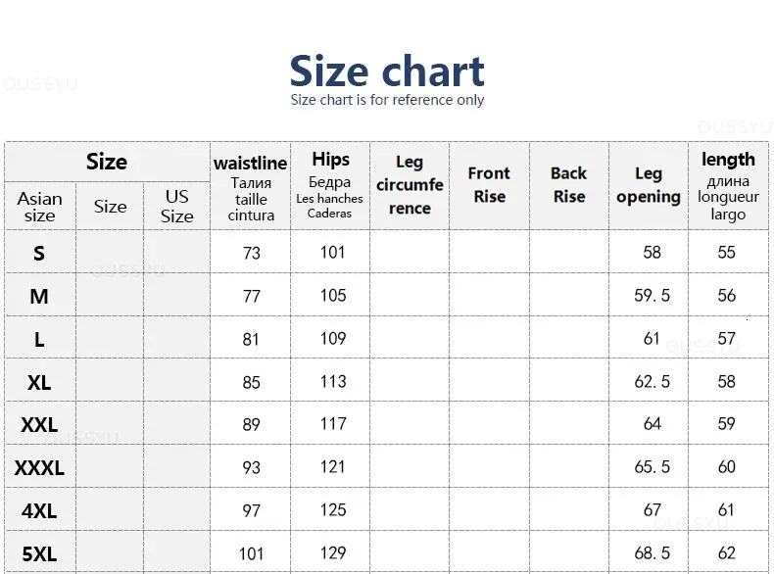The height and width of the screenshot is (574, 774).
Task: Click hips value 109 for size L
Action: [333, 339]
